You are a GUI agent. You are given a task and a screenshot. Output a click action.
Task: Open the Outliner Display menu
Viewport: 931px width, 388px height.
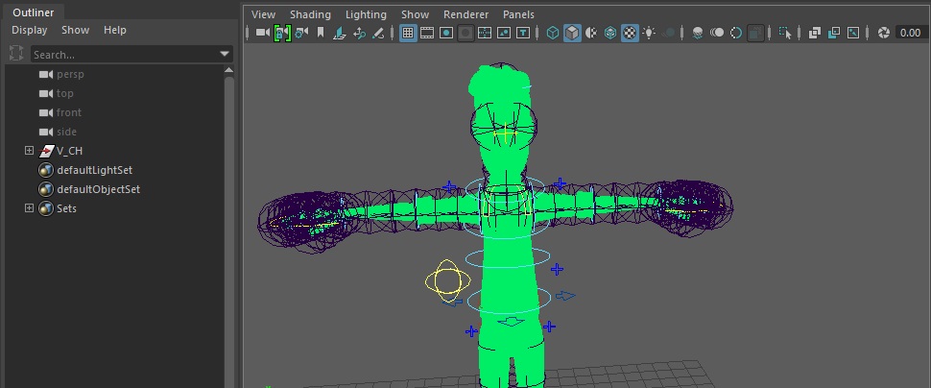[x=29, y=30]
